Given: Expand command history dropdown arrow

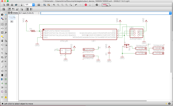Looking at the screenshot, I should [170, 13].
